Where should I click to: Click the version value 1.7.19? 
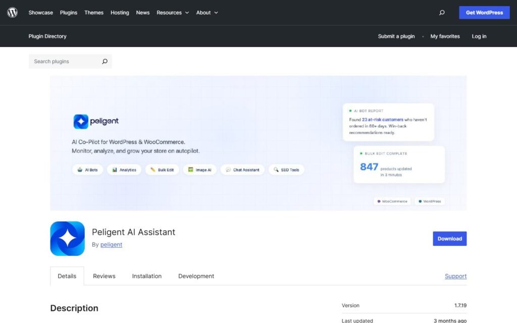[460, 305]
